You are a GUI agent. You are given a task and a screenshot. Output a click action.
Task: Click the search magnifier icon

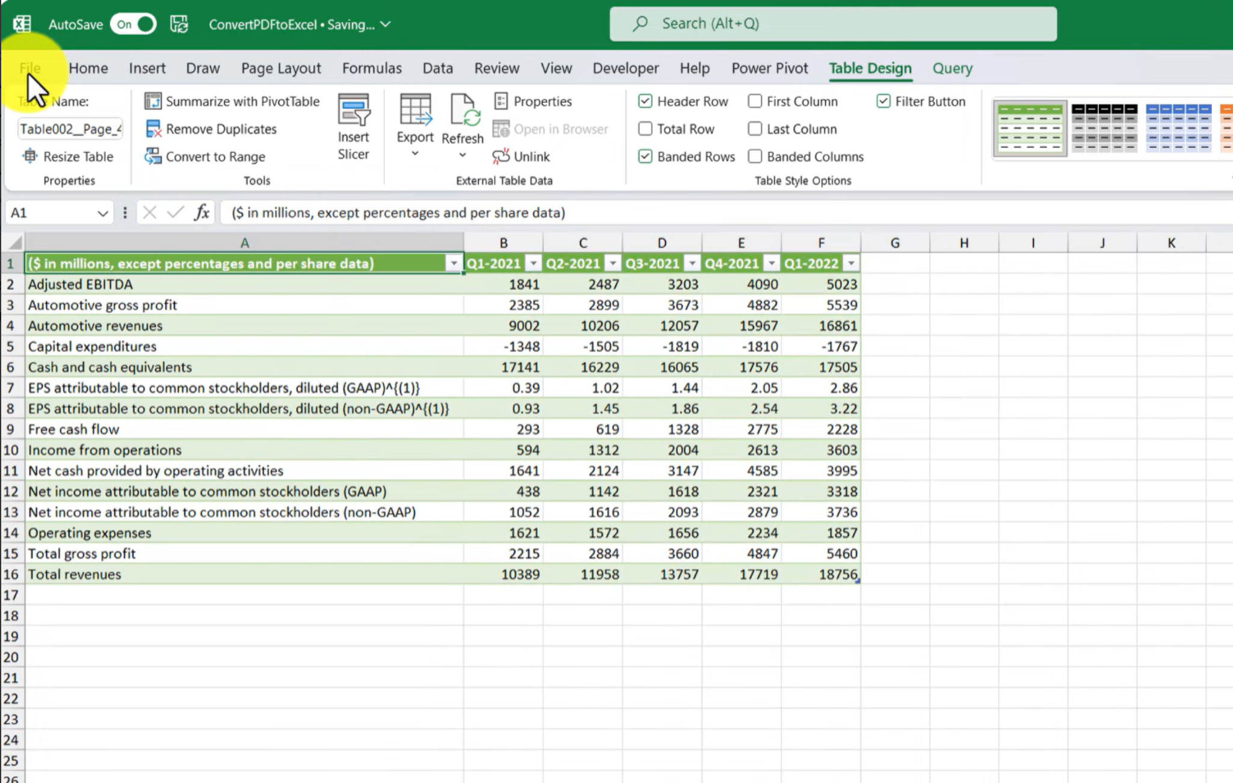pos(640,23)
